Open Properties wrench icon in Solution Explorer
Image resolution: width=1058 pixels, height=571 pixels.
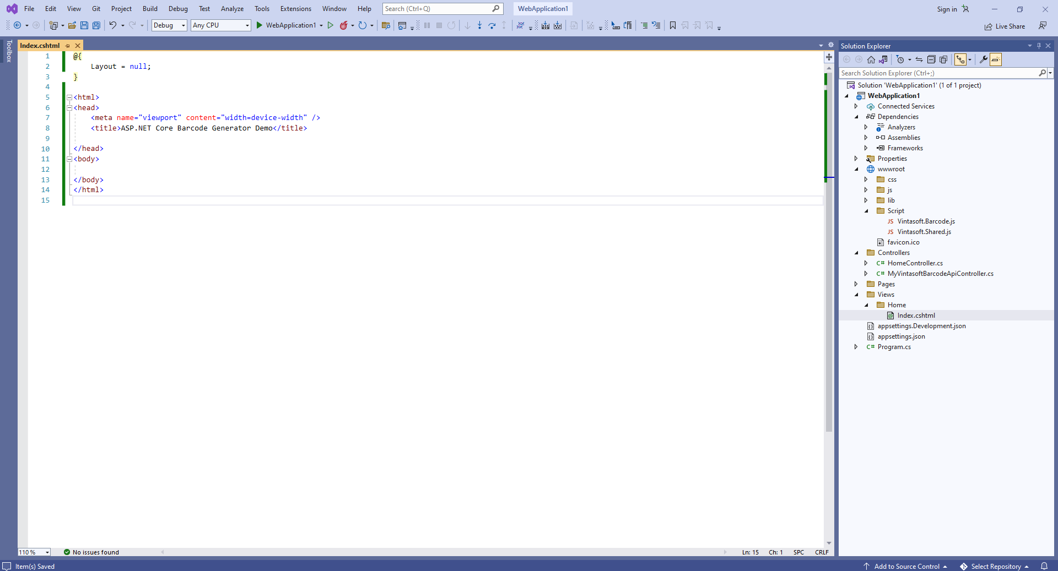pos(983,59)
